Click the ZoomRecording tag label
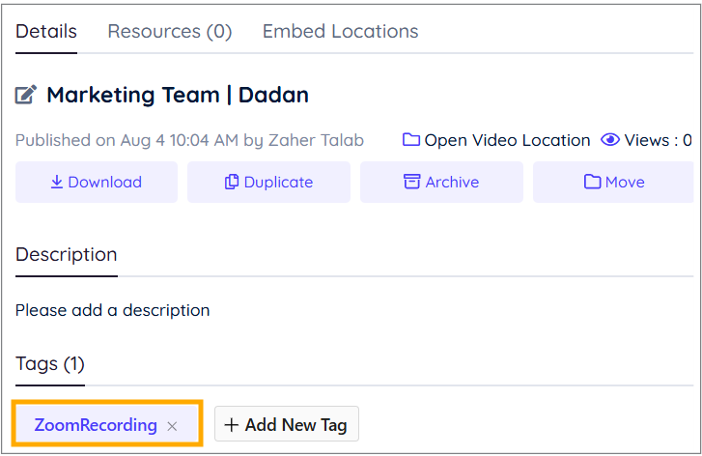702x456 pixels. (x=96, y=425)
